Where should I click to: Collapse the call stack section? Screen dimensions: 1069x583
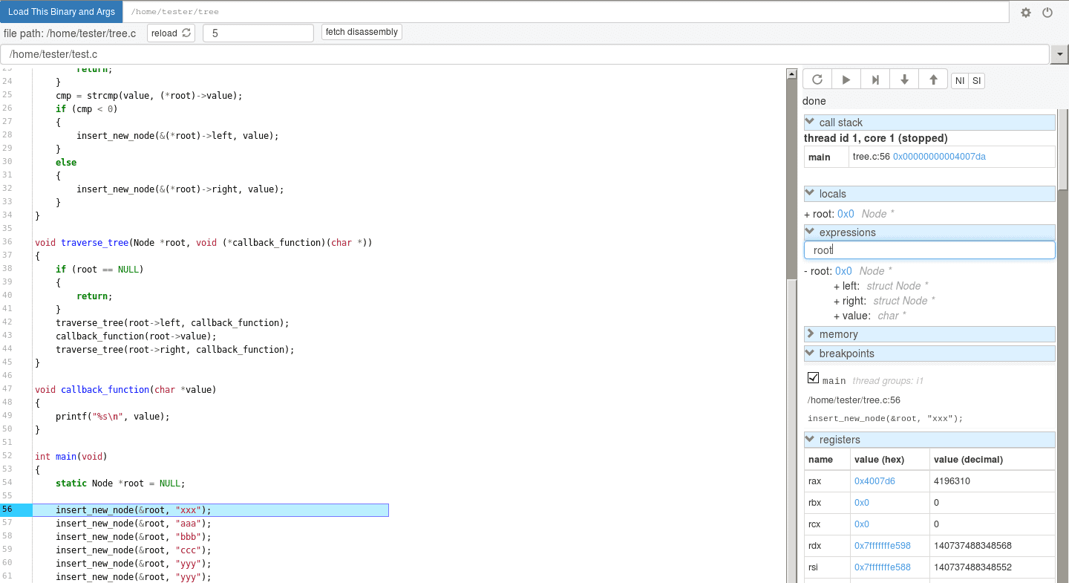[x=929, y=123]
